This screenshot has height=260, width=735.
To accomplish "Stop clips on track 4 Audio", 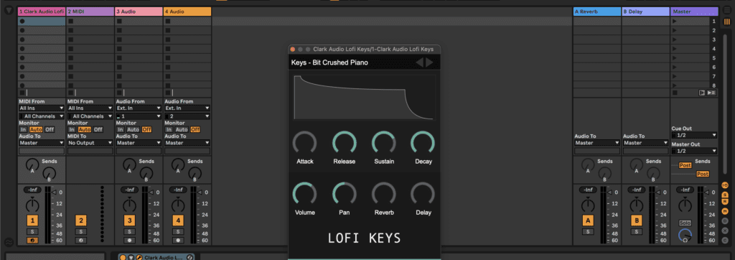I will click(x=168, y=93).
